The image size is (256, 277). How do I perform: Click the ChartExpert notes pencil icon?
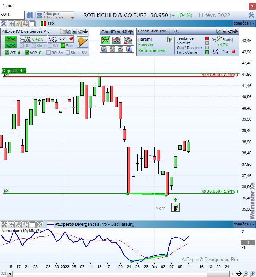pyautogui.click(x=112, y=49)
